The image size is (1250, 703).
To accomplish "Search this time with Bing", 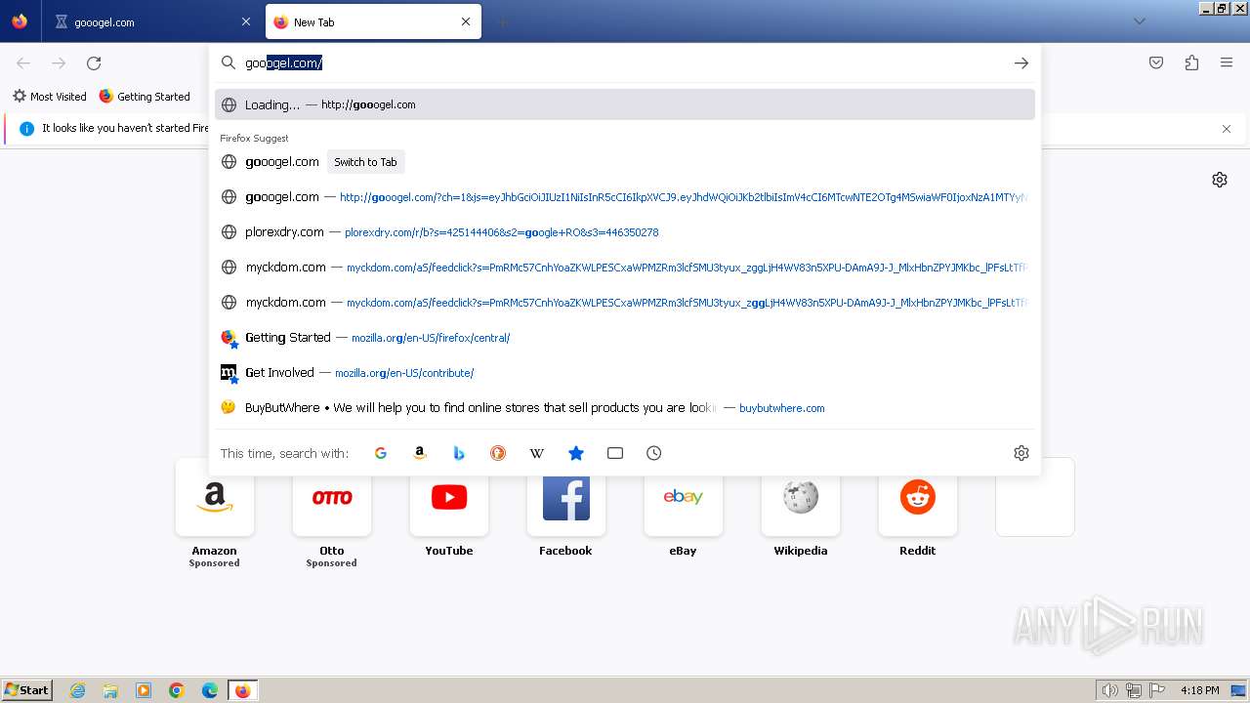I will 459,453.
